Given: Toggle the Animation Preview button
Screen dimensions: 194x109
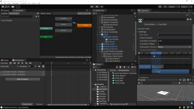Looking at the screenshot, I should point(4,63).
